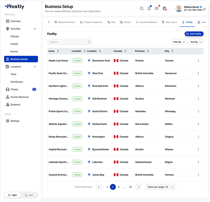The width and height of the screenshot is (210, 202).
Task: Open row menu for Lakeside Sports...
Action: click(198, 162)
